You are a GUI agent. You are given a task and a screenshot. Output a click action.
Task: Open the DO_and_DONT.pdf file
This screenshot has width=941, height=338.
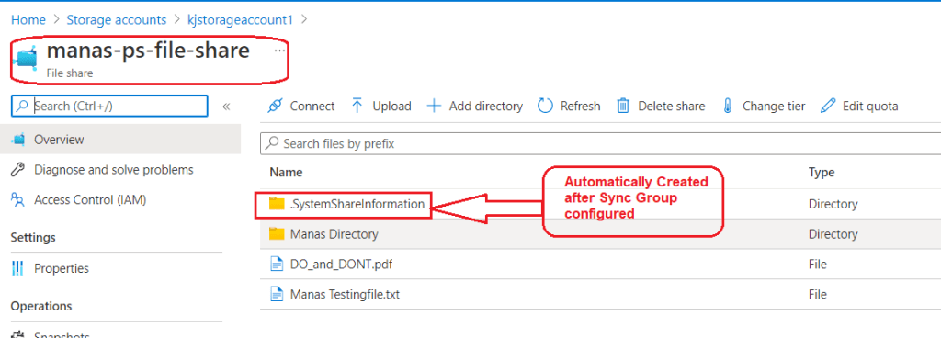341,265
